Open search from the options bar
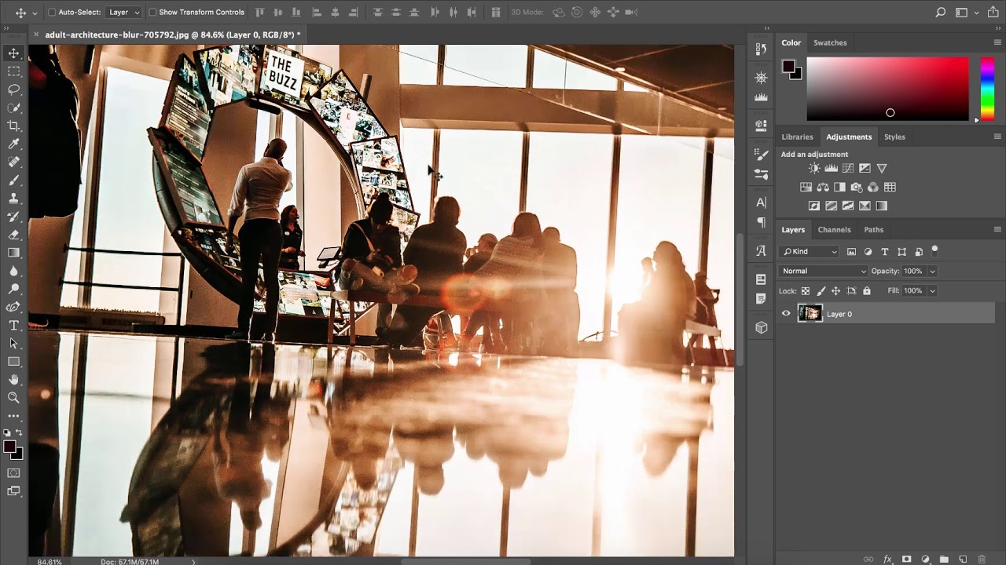This screenshot has width=1006, height=565. point(940,13)
